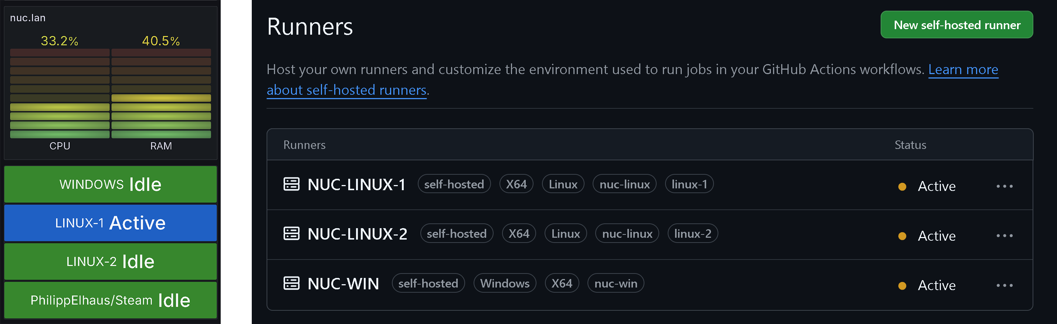1057x324 pixels.
Task: Select the nuc-win label chip
Action: (x=616, y=283)
